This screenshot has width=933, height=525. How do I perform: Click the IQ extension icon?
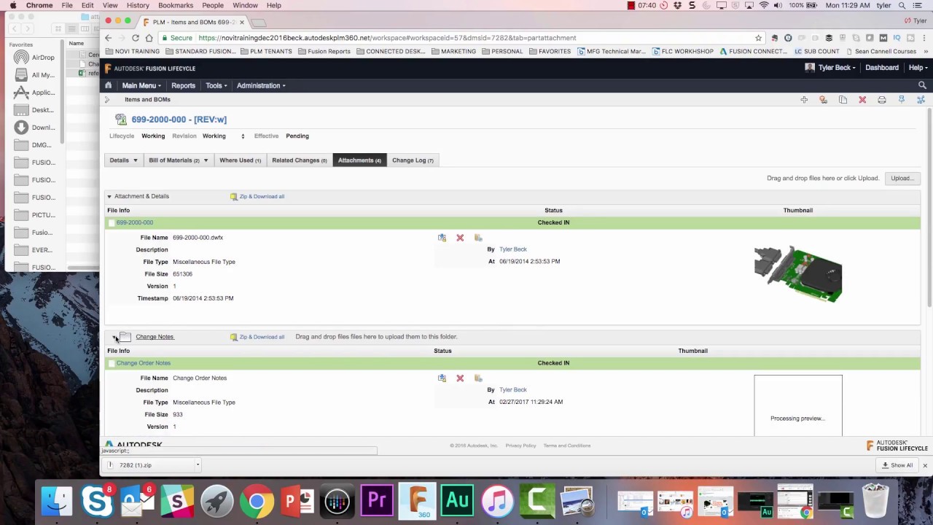[x=897, y=38]
